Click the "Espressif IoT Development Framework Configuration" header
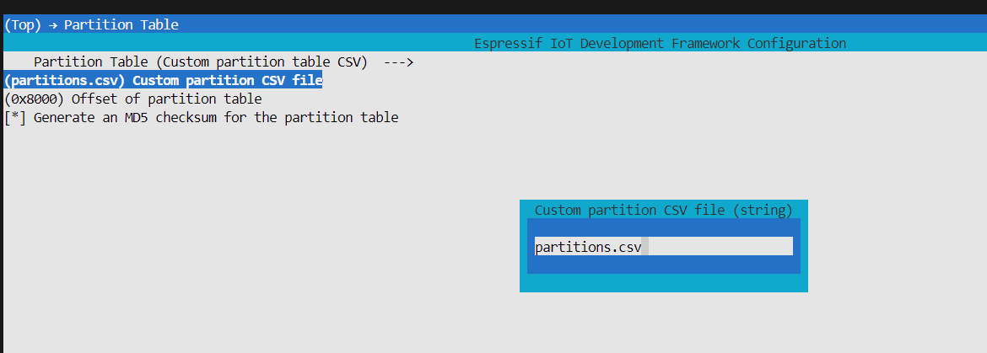The image size is (987, 353). tap(660, 43)
